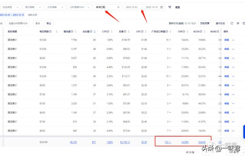Click 编辑 in the $125.29 spend row
This screenshot has height=156, width=245.
[x=227, y=67]
